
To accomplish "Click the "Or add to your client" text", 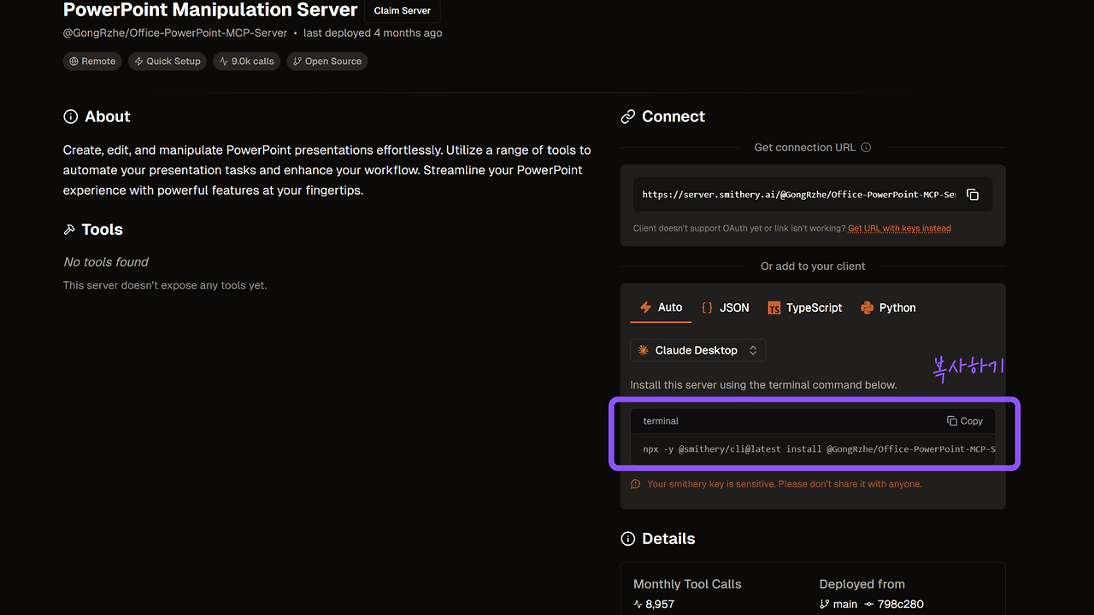I will [813, 266].
